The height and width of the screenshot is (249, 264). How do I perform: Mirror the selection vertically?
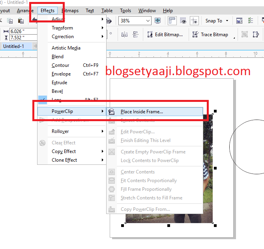pos(135,34)
